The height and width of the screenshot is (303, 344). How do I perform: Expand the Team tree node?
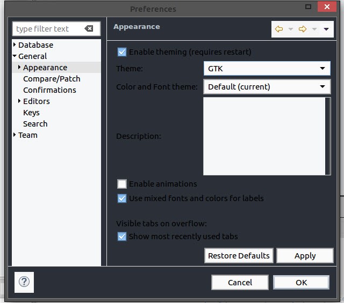point(15,135)
